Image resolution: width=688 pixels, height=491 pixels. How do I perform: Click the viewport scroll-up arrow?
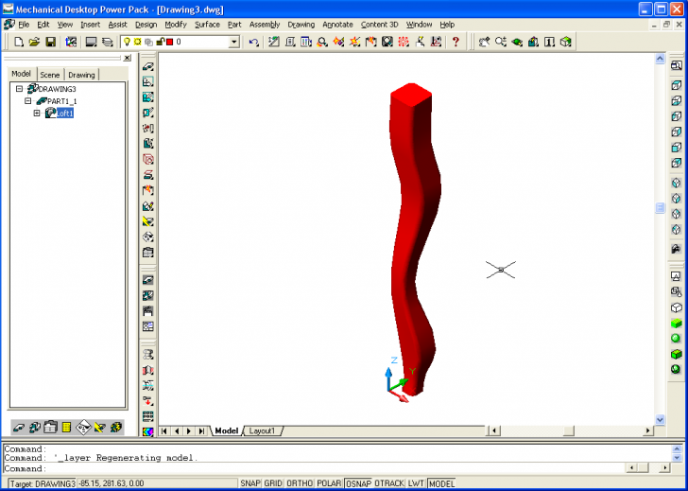(660, 59)
